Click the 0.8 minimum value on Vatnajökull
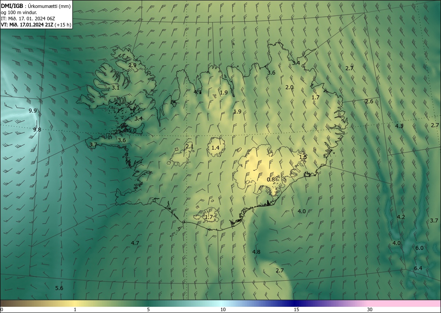Image resolution: width=441 pixels, height=313 pixels. 271,180
